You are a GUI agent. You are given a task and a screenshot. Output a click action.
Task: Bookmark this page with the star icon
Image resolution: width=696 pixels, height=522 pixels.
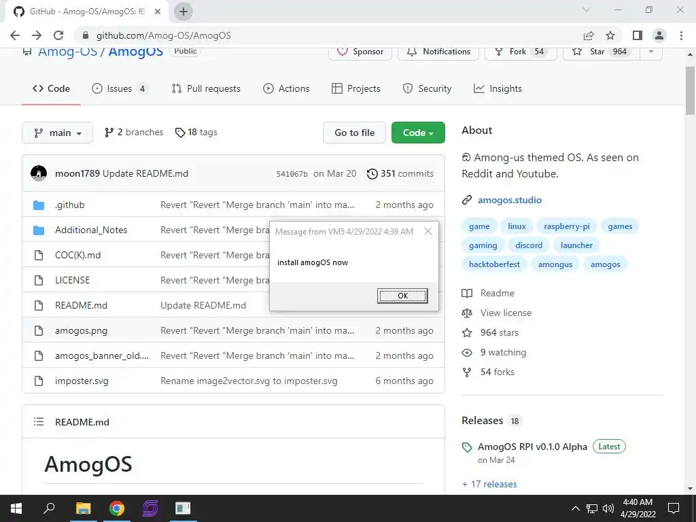[x=610, y=35]
